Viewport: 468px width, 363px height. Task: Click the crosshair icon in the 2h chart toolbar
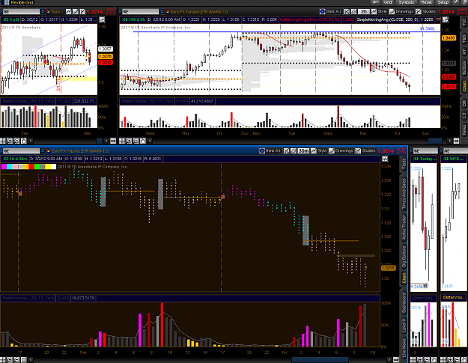pyautogui.click(x=346, y=12)
